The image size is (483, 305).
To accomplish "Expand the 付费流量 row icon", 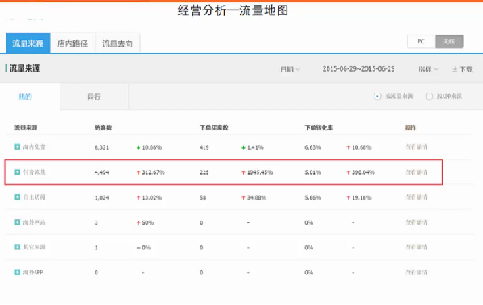I will point(18,172).
